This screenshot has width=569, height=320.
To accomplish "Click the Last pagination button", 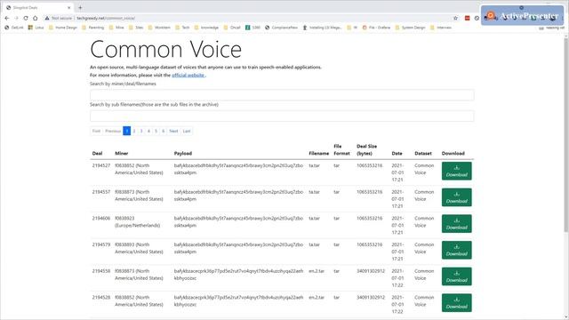I will 187,131.
